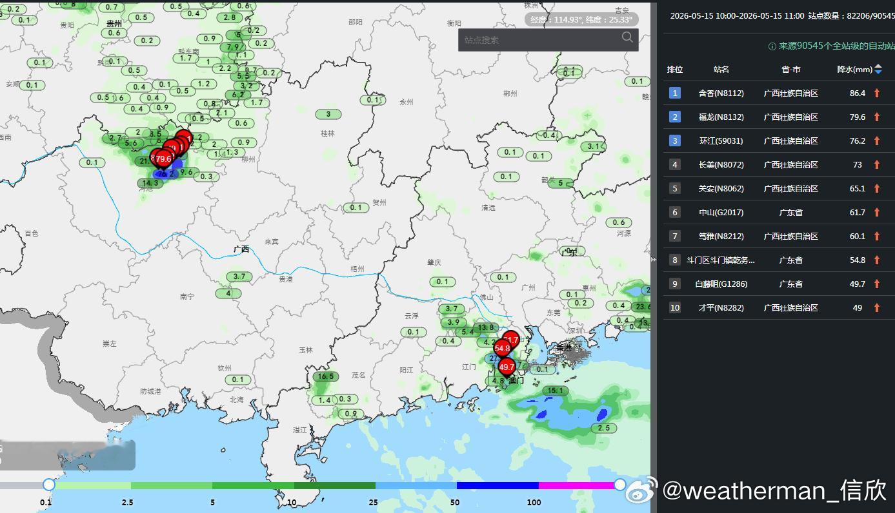
Task: Click the blue 25-50 legend segment
Action: pyautogui.click(x=416, y=485)
